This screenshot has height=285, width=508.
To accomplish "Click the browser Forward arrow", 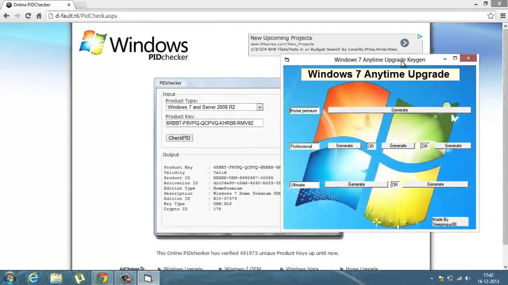I will tap(17, 16).
